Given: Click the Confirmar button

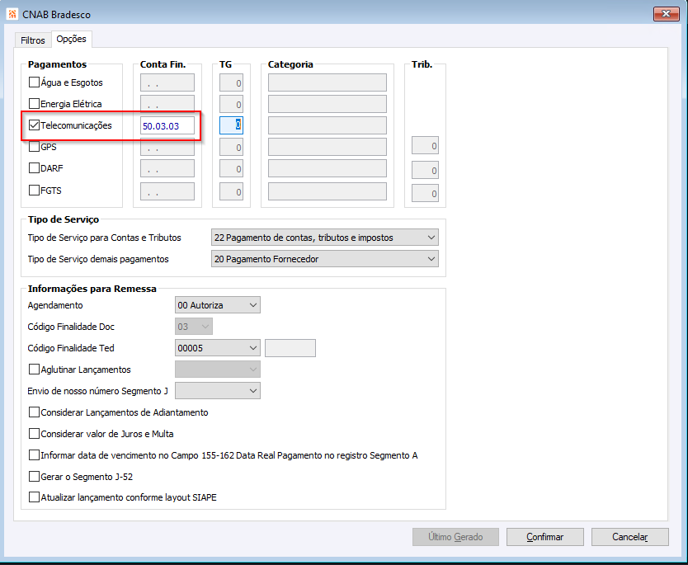Looking at the screenshot, I should click(545, 537).
